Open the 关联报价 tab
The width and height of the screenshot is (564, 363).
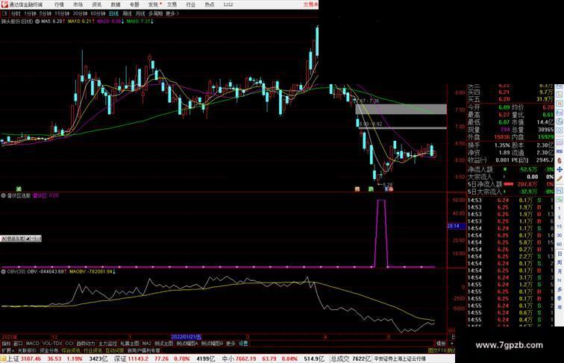point(27,350)
